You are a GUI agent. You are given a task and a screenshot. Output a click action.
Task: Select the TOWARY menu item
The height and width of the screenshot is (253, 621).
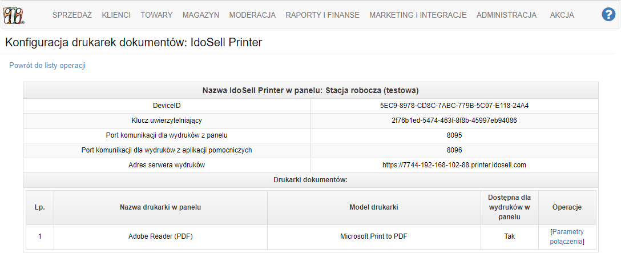156,15
